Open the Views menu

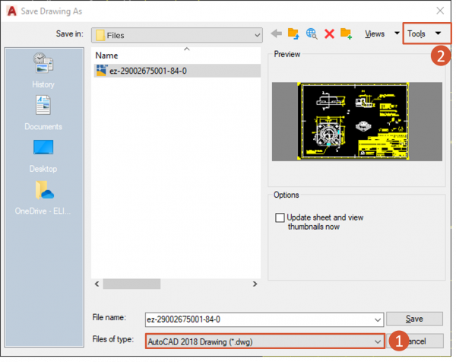pyautogui.click(x=375, y=33)
